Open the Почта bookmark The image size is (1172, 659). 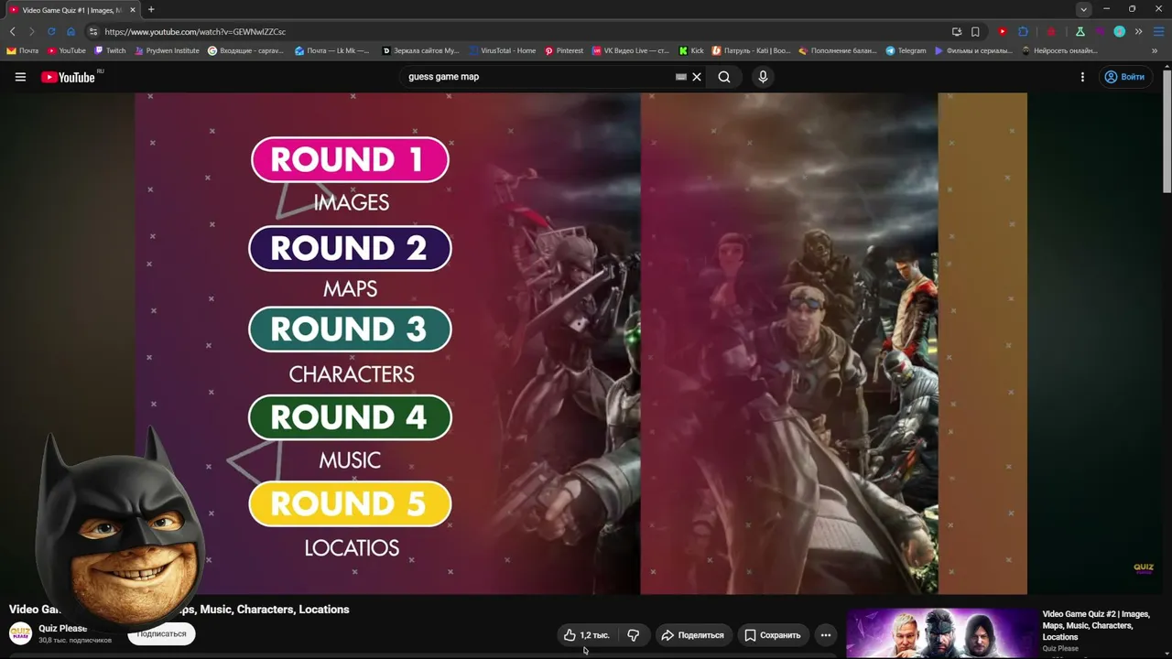click(23, 50)
